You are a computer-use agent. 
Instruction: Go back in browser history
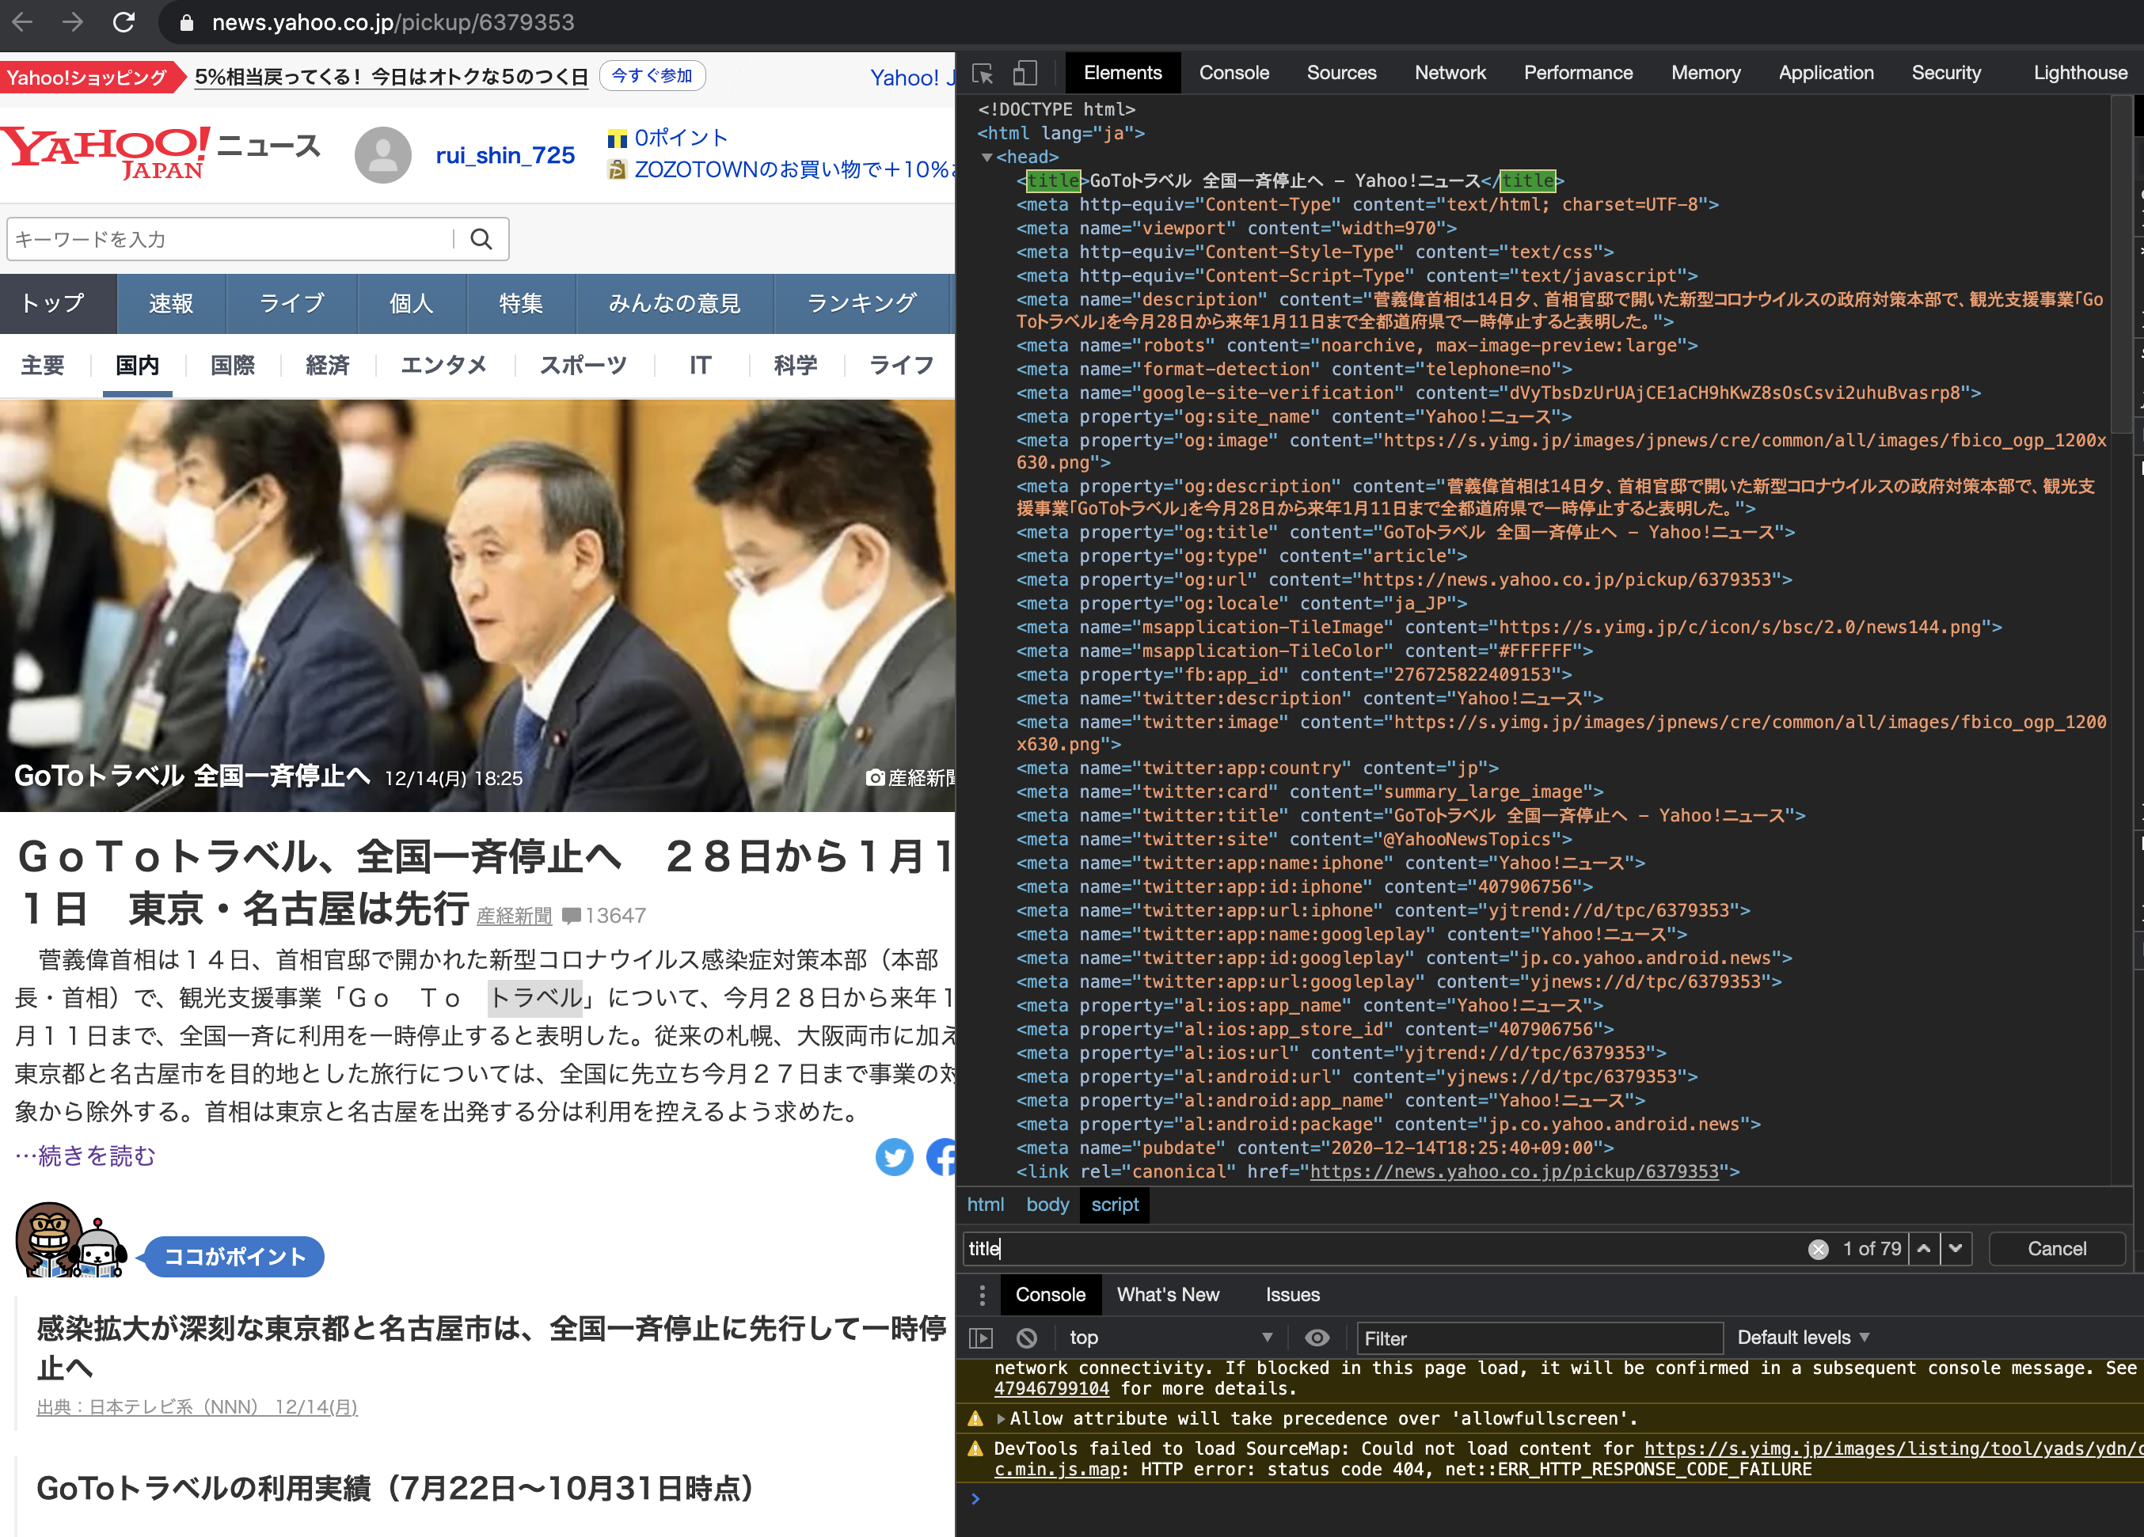(23, 23)
